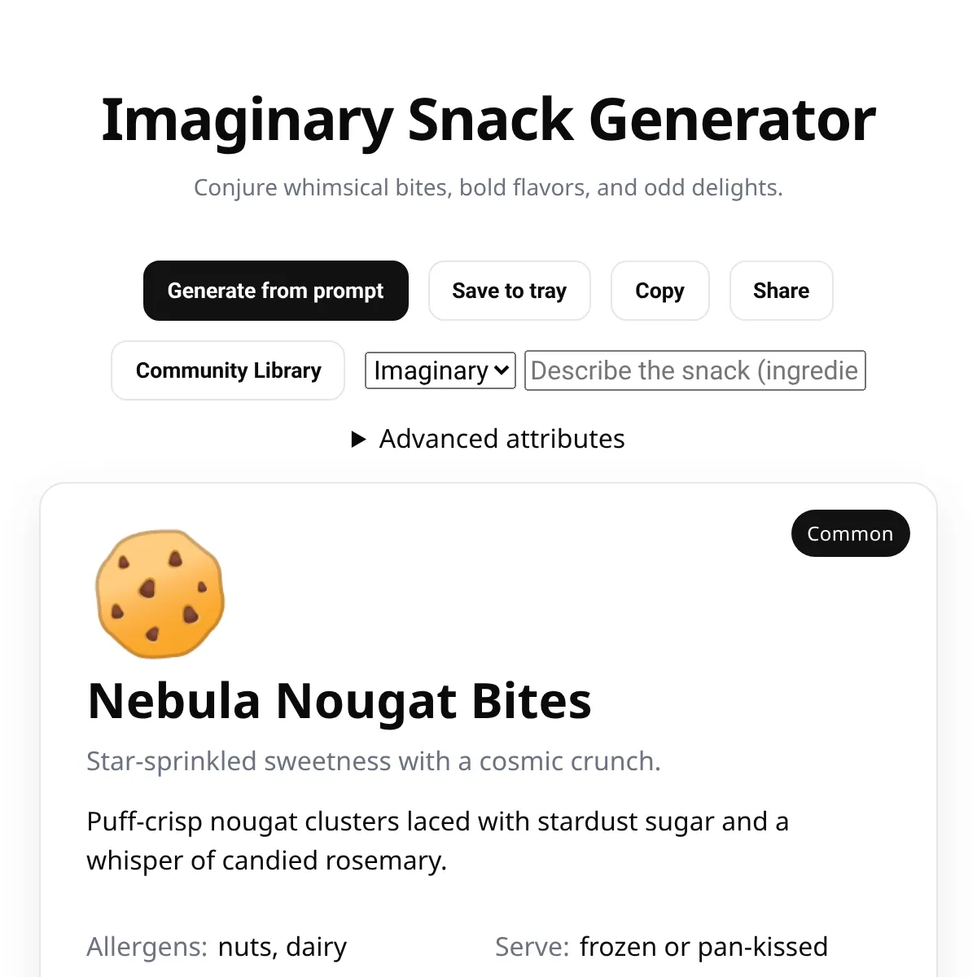Click the Star-sprinkled sweetness tagline

tap(374, 761)
